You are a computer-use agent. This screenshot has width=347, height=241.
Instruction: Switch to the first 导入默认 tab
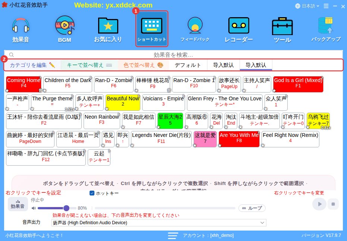[223, 65]
